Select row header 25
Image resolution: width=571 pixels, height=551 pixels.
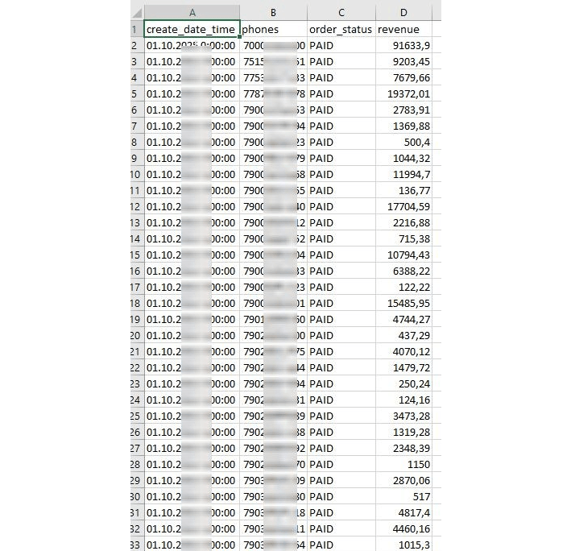[137, 416]
